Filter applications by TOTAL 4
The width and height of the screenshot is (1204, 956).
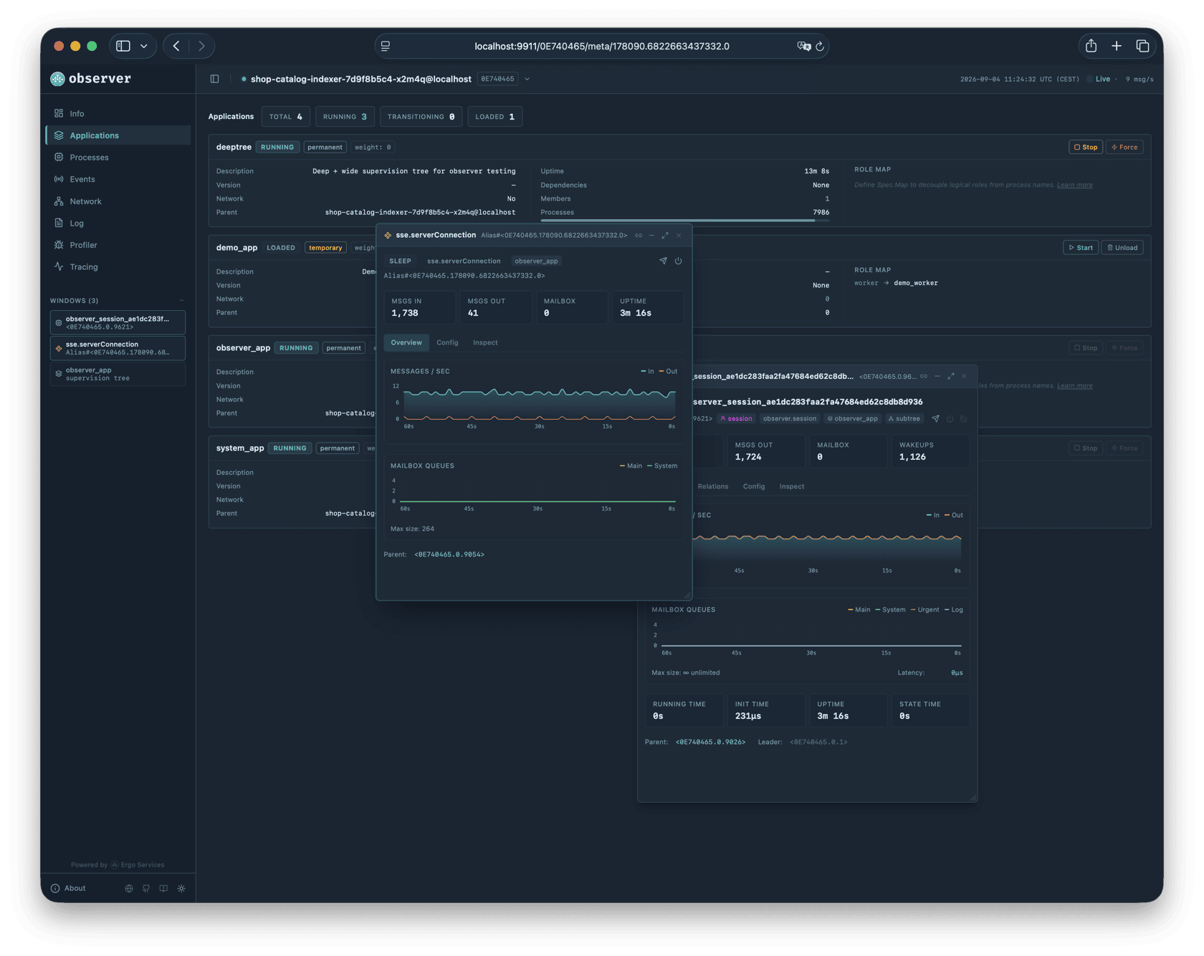[x=285, y=117]
